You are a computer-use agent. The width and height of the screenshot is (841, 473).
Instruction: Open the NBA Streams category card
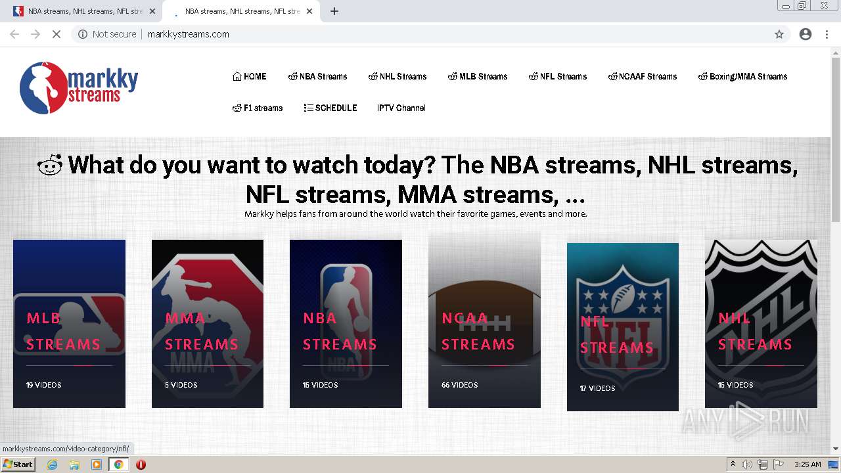pos(346,324)
